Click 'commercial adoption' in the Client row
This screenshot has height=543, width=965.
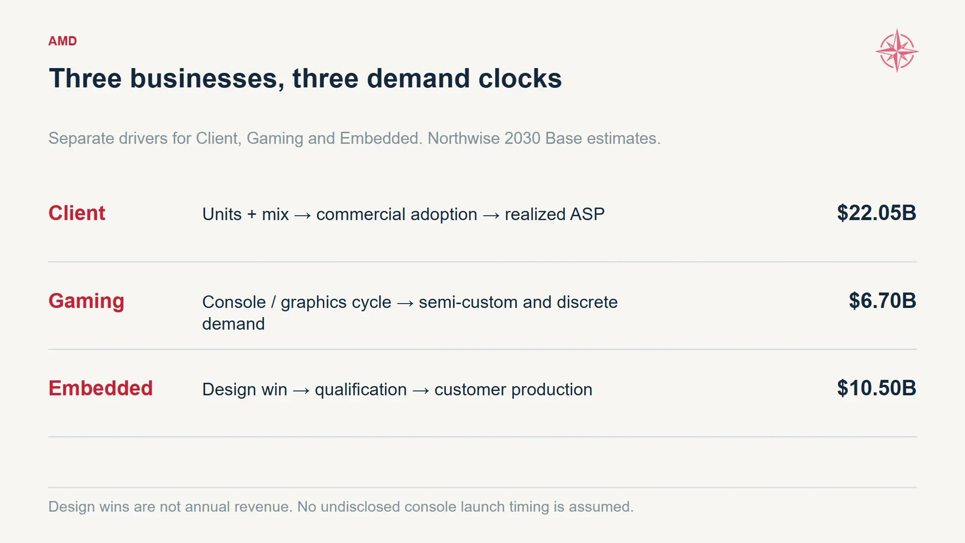(x=397, y=214)
